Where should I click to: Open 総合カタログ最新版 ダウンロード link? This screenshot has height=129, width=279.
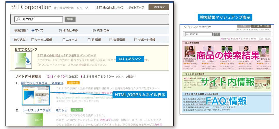coord(67,55)
